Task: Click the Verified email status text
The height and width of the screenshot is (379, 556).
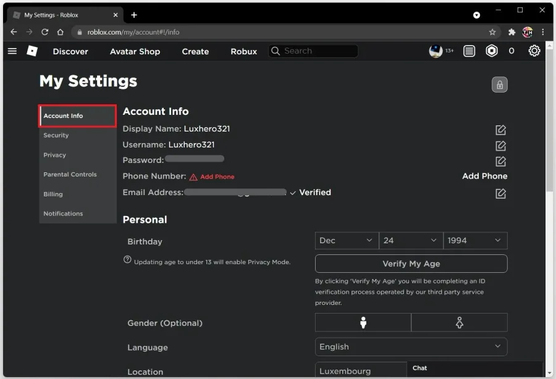Action: pyautogui.click(x=315, y=193)
